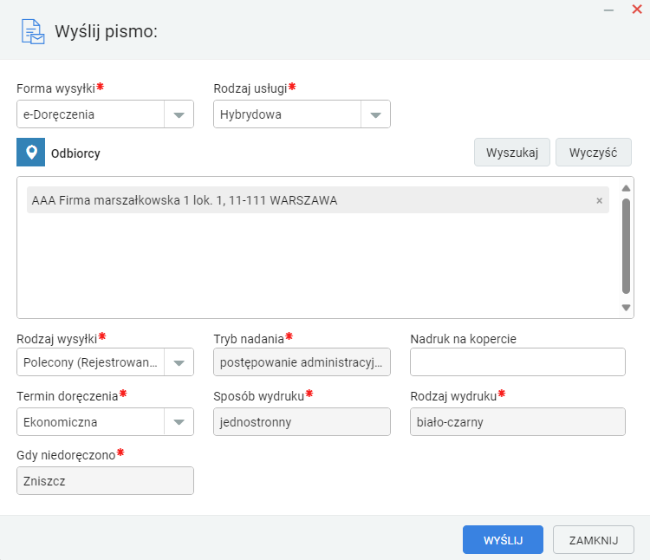
Task: Click the Rodzaj wydruku biało-czarny field
Action: 517,421
